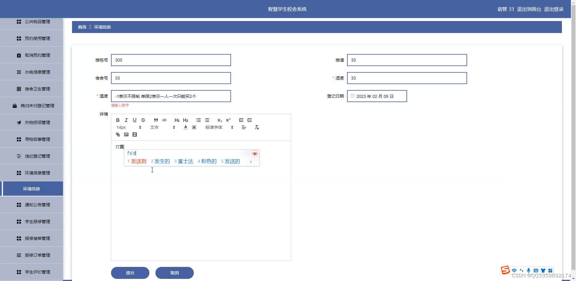Click the 楼道 input field

(x=407, y=60)
